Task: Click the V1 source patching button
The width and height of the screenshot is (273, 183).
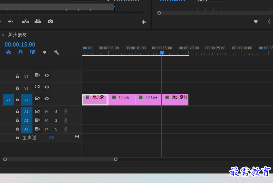Action: [8, 100]
